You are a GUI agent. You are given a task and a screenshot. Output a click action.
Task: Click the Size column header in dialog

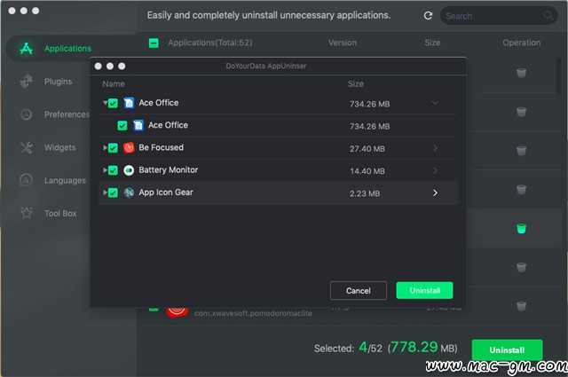click(356, 84)
